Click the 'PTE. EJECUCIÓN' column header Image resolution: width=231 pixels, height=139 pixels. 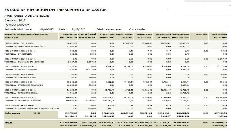point(219,34)
